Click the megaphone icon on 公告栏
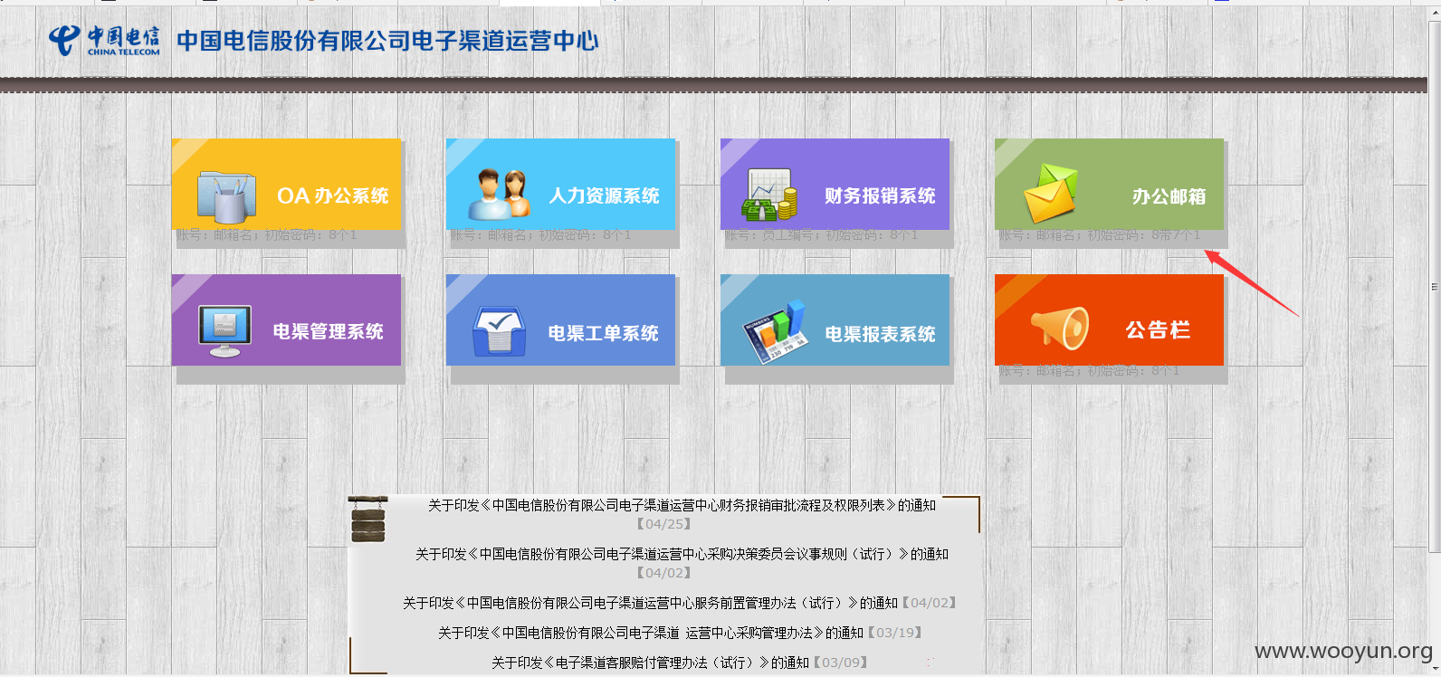Viewport: 1441px width, 677px height. [1059, 328]
